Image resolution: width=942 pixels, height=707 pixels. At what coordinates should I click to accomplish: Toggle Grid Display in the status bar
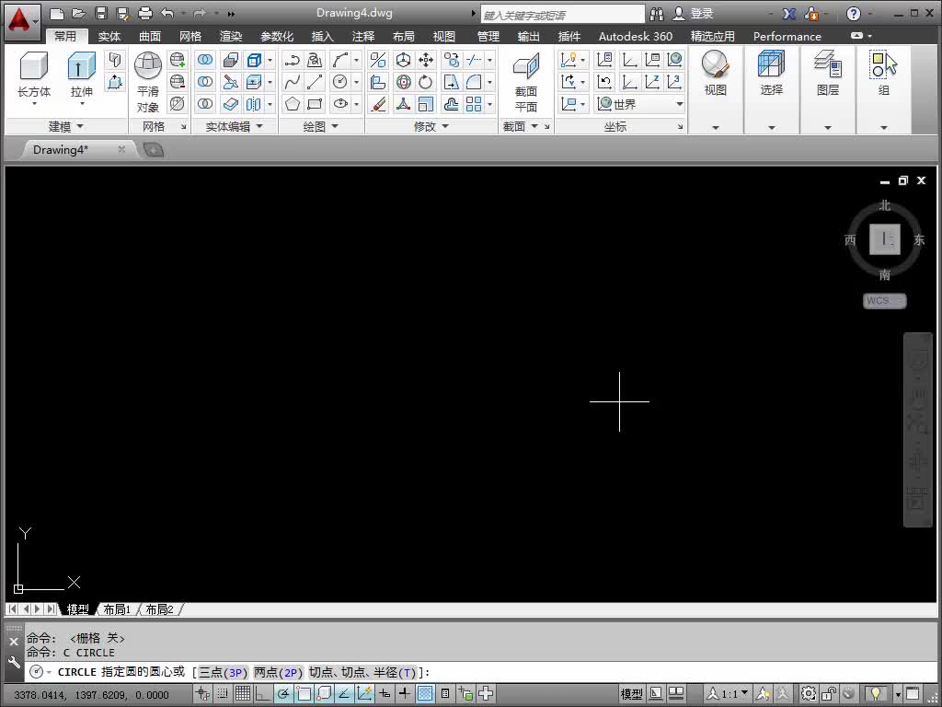pos(243,694)
